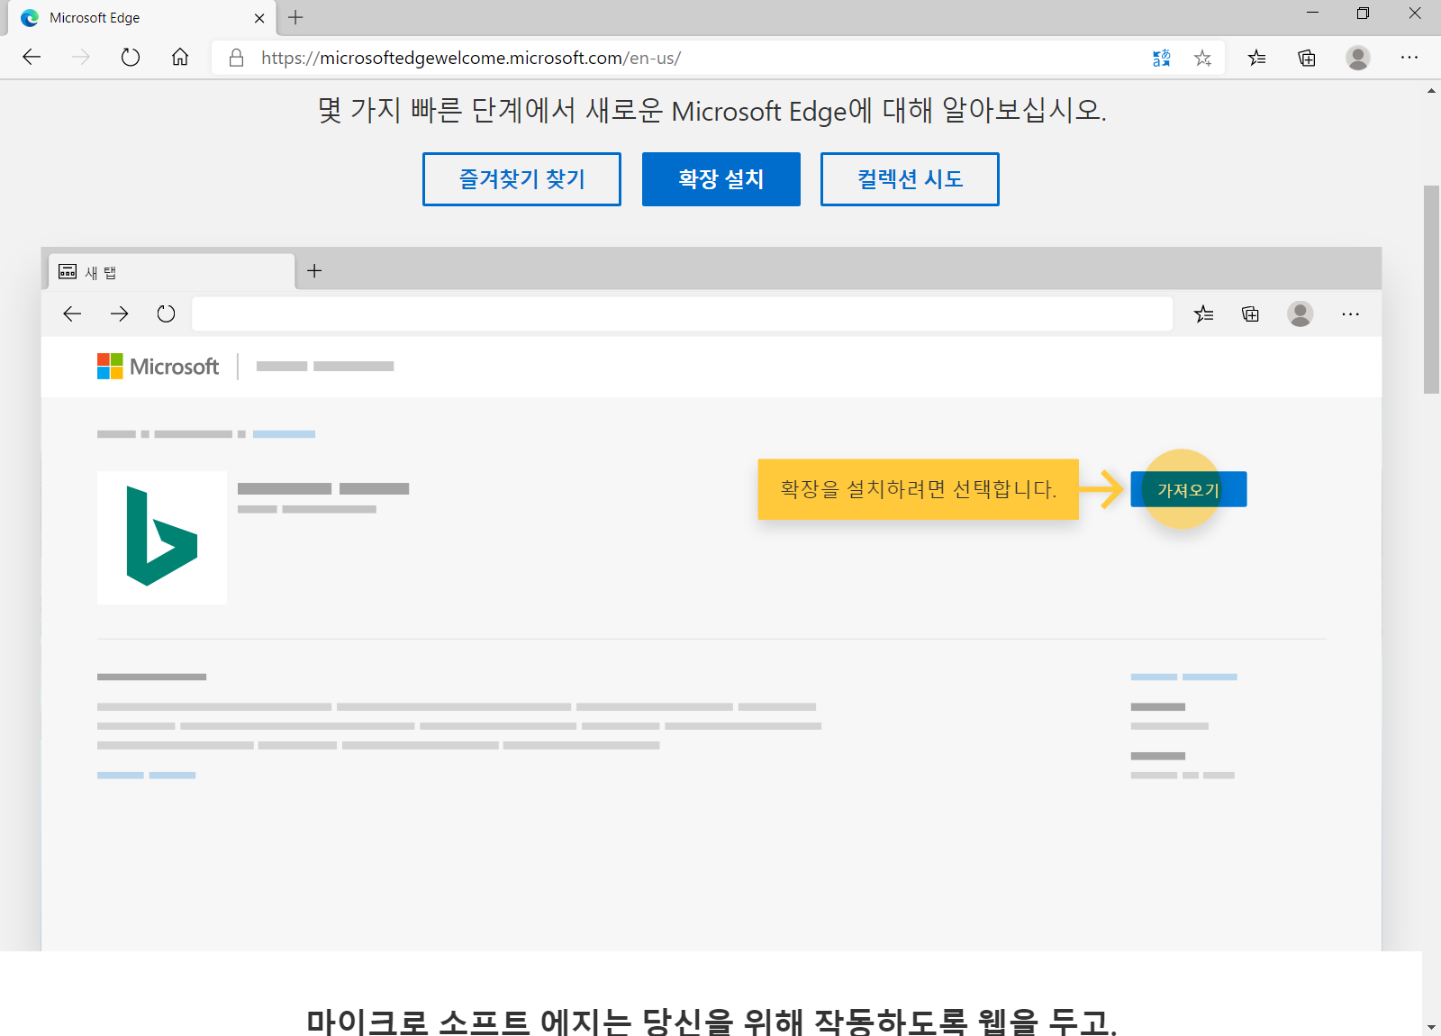Click the disabled forward arrow in the toolbar

tap(81, 58)
